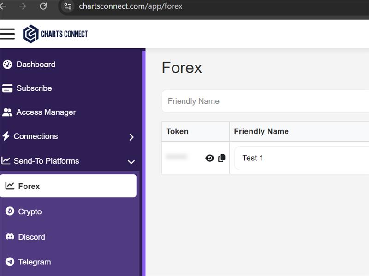
Task: Open the hamburger menu icon
Action: pyautogui.click(x=7, y=34)
